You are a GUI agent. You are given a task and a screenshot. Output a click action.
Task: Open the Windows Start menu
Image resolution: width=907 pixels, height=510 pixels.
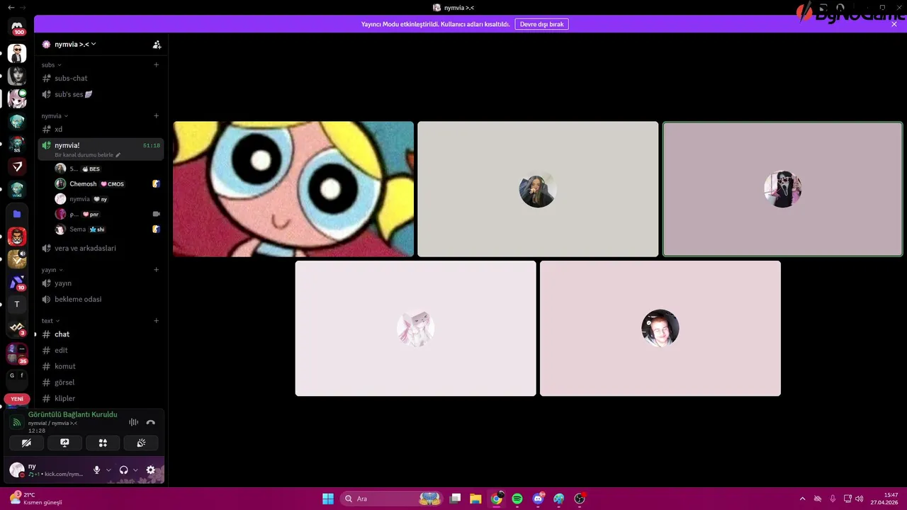tap(328, 499)
